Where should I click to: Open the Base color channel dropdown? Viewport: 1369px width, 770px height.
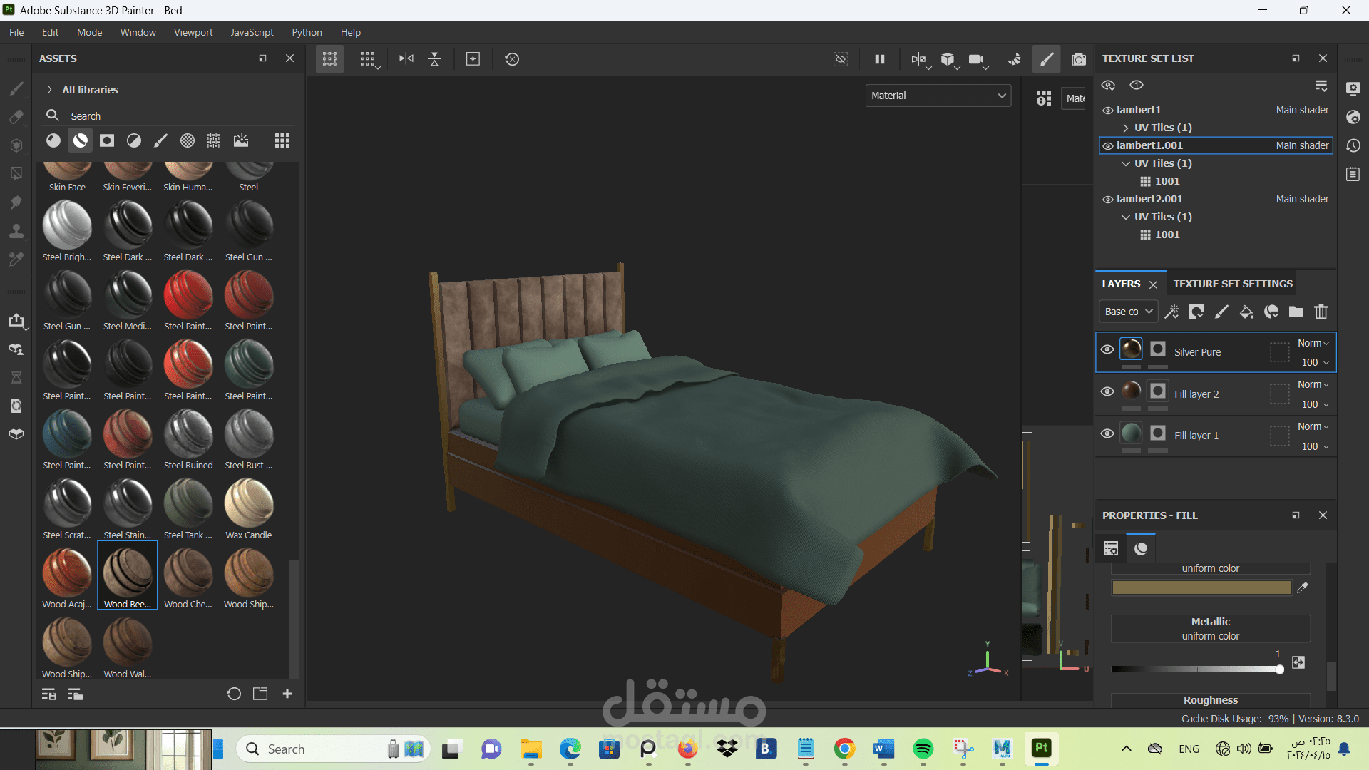(1128, 312)
